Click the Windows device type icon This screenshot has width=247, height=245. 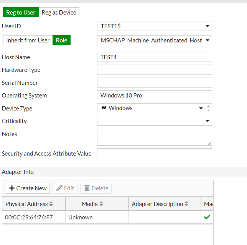(104, 108)
